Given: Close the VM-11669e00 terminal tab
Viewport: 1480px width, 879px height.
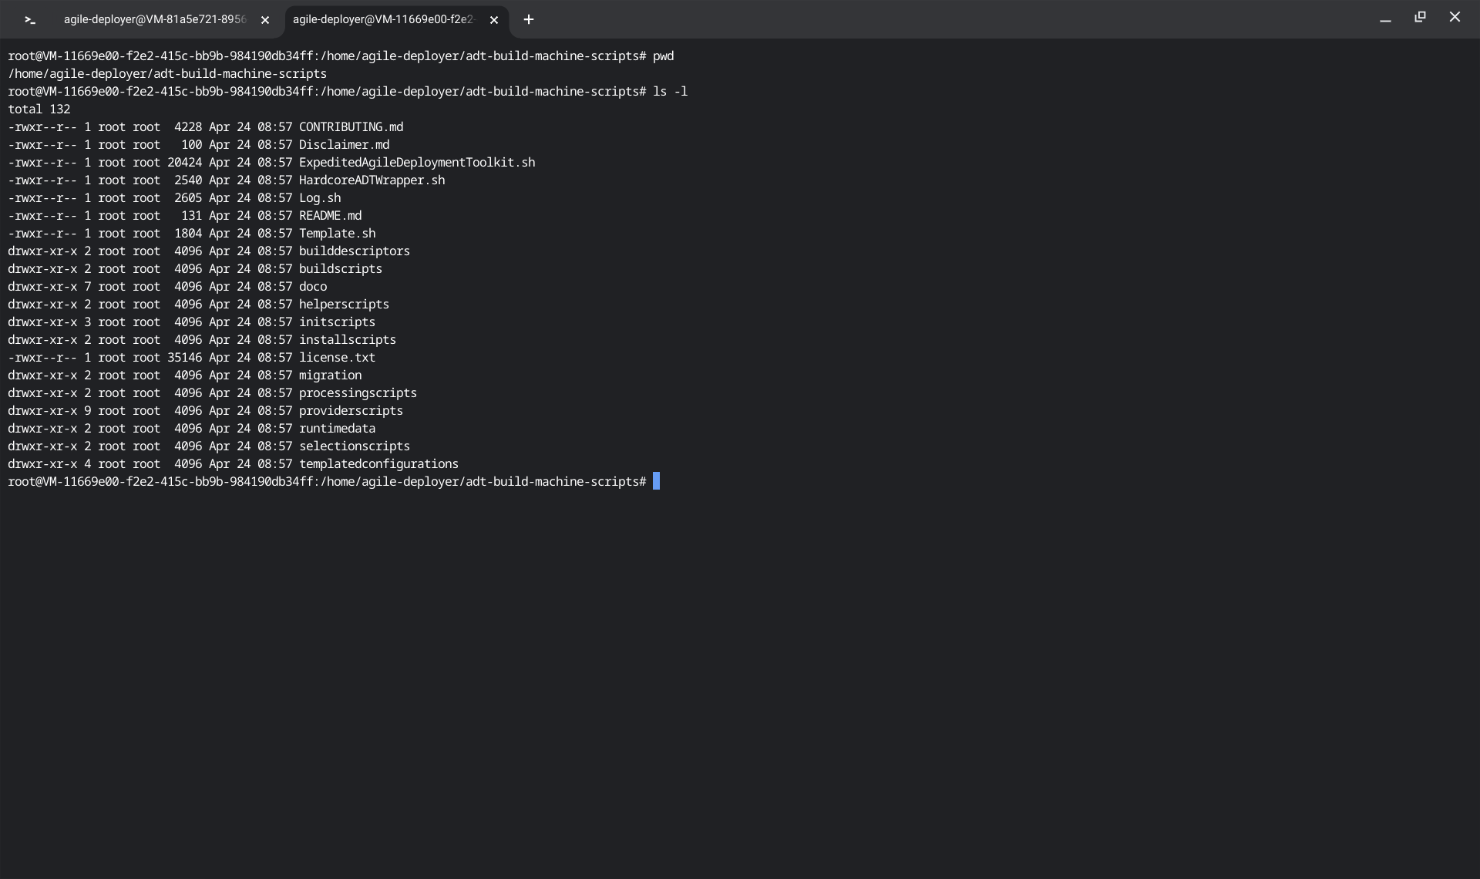Looking at the screenshot, I should 494,20.
